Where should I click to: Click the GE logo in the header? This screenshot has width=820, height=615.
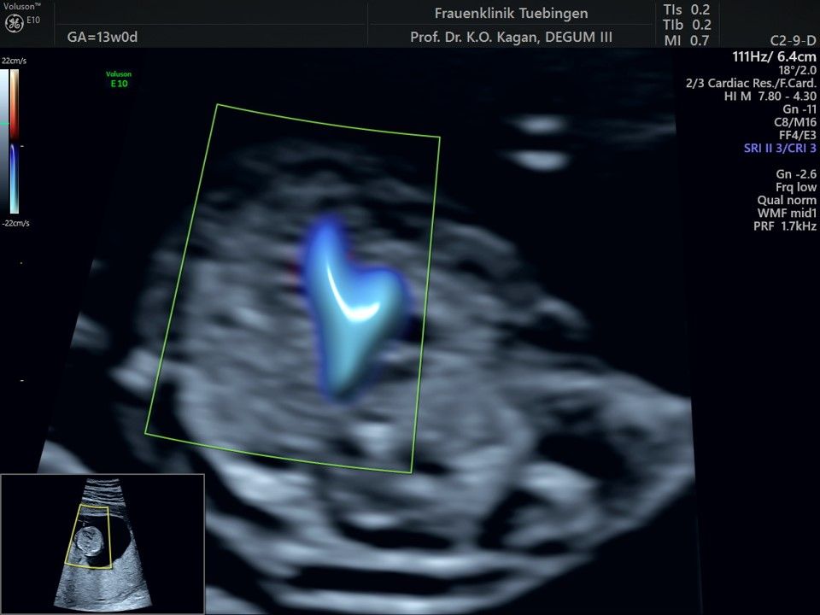13,23
